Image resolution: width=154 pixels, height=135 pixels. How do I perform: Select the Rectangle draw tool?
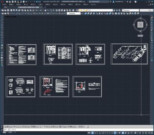coord(2,28)
